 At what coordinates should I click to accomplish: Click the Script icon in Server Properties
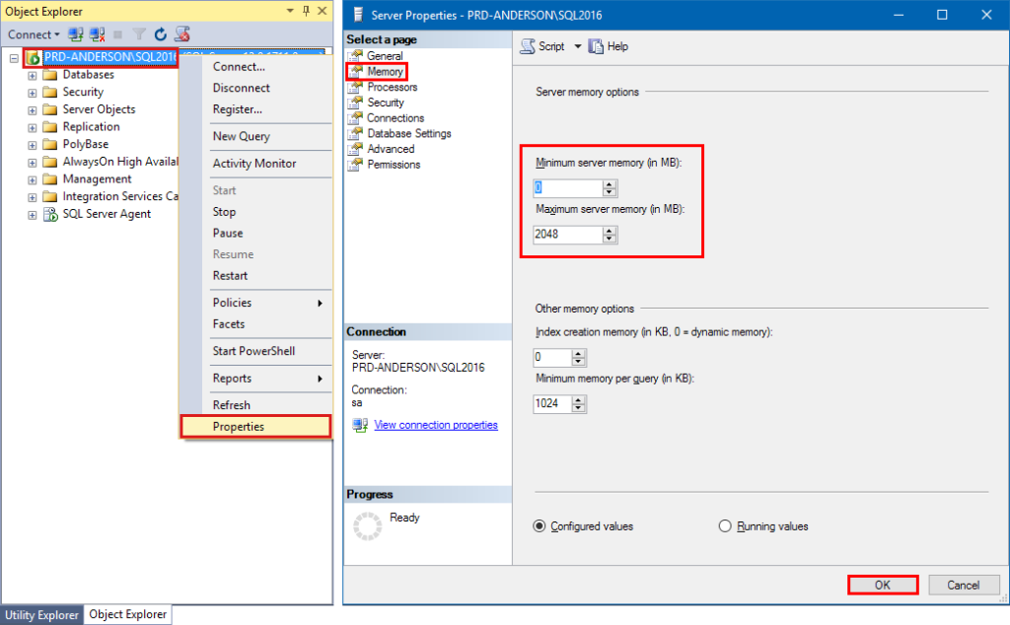[528, 46]
